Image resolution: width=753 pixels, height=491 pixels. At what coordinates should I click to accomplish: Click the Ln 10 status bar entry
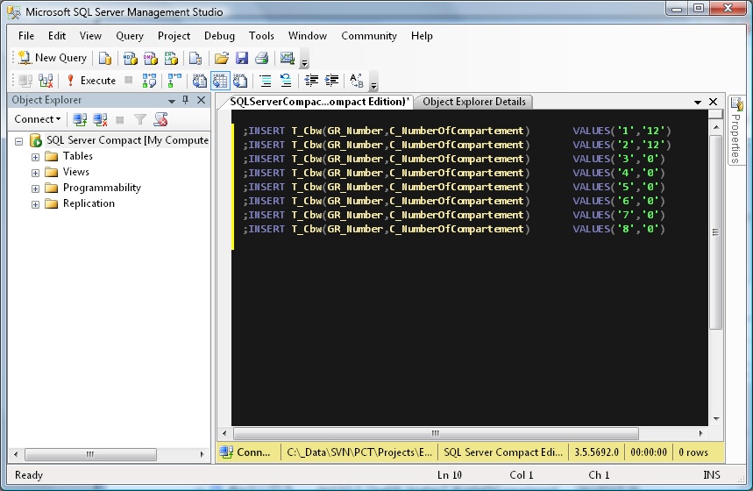click(450, 474)
